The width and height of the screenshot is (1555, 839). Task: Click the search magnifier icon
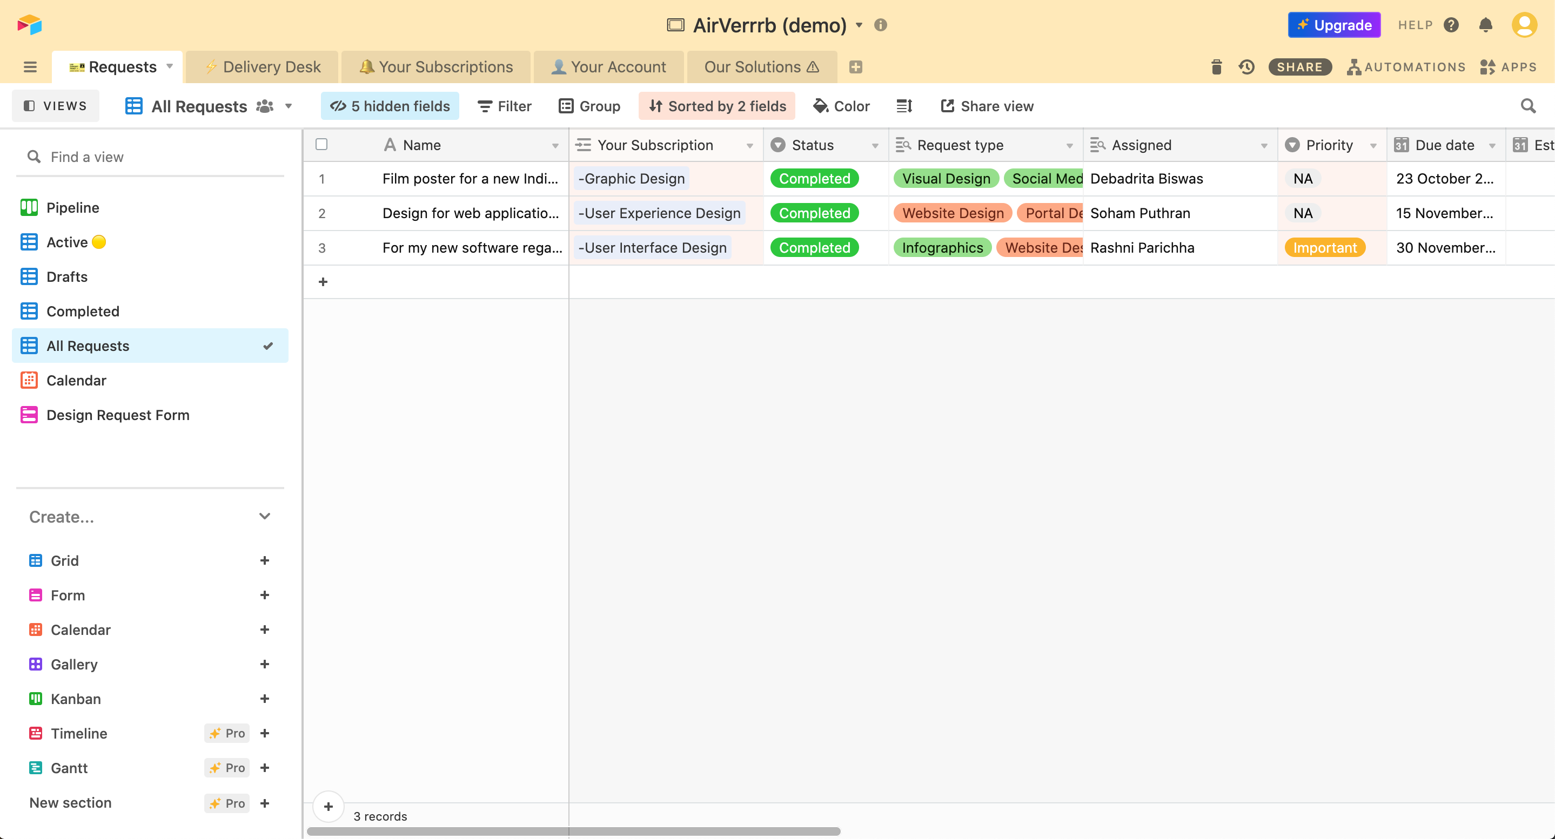(1528, 106)
